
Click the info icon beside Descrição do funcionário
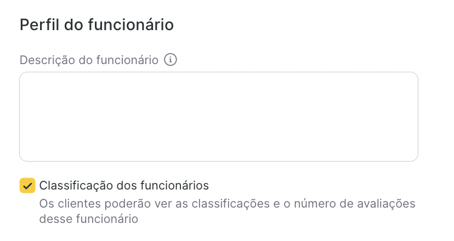coord(171,60)
